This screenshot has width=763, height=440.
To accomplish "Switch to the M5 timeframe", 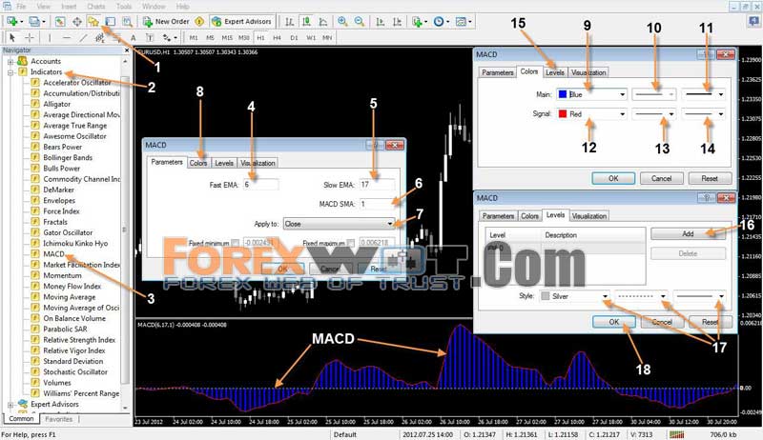I will point(210,37).
